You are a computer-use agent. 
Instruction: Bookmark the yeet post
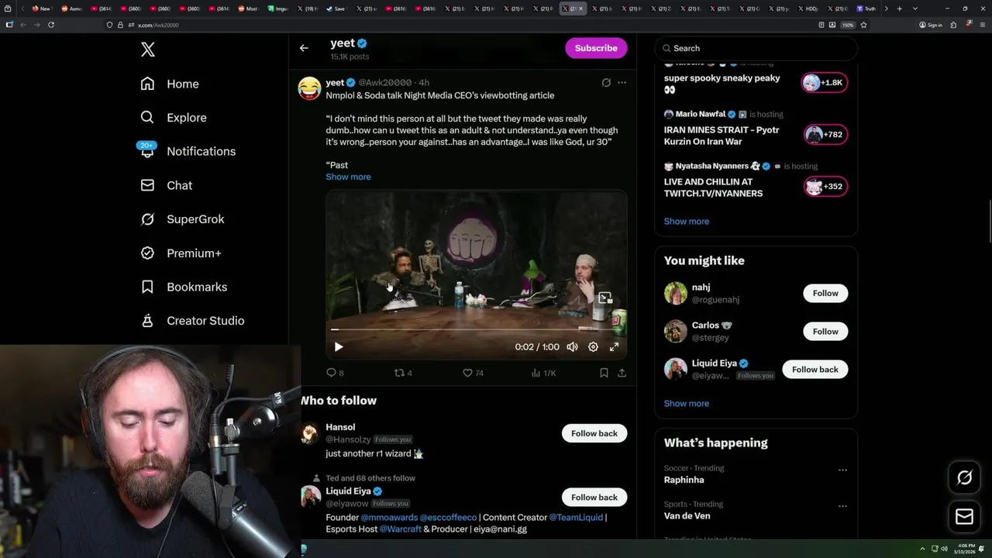point(604,373)
